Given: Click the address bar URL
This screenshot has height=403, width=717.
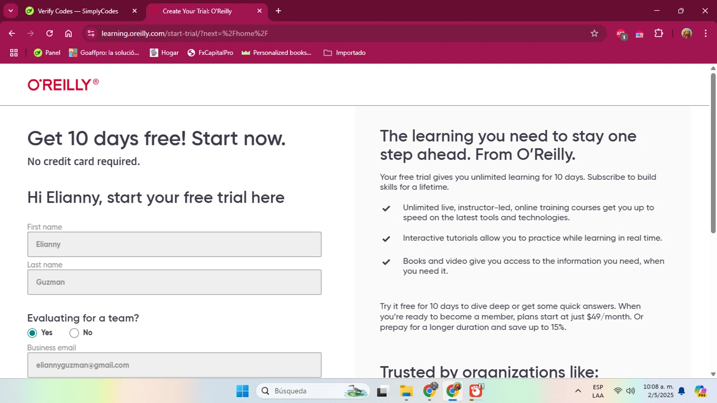Looking at the screenshot, I should tap(185, 33).
